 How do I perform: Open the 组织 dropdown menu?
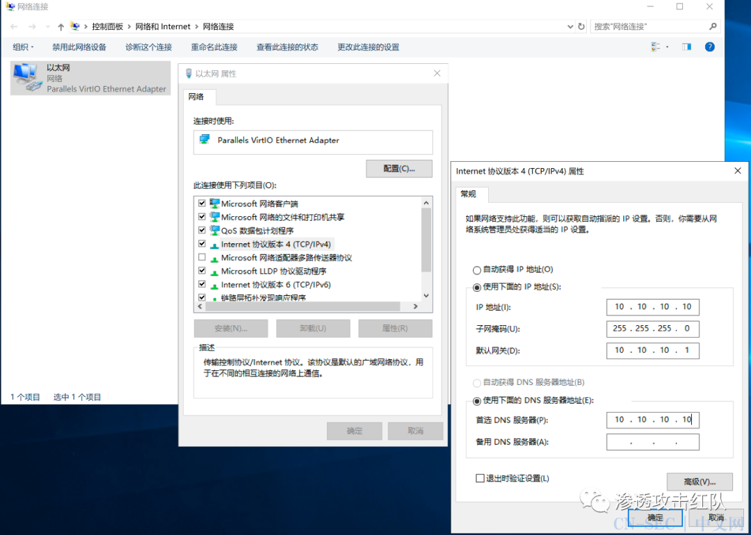(x=23, y=47)
